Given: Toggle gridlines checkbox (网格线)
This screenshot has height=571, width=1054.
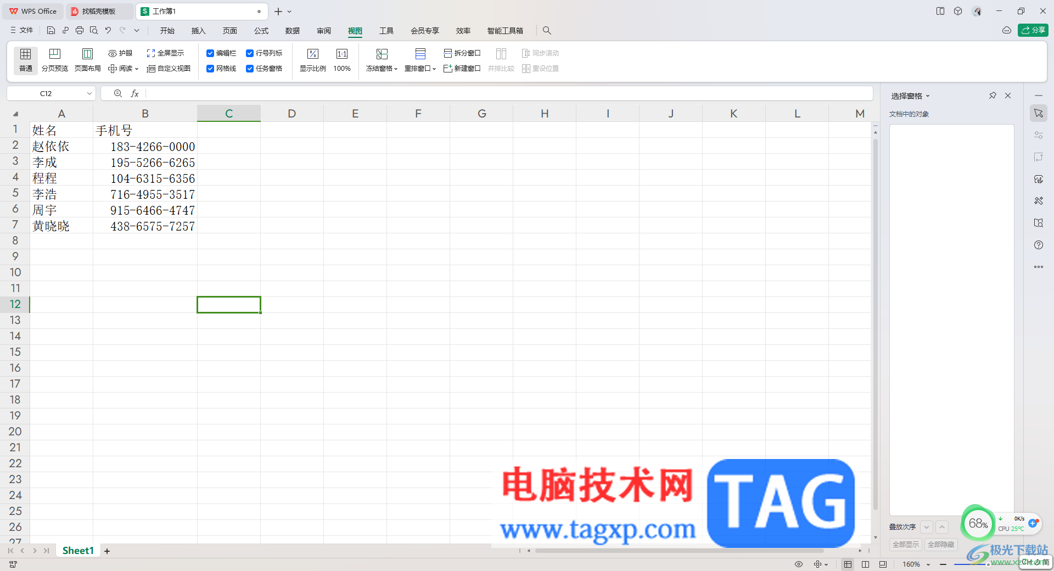Looking at the screenshot, I should (210, 69).
